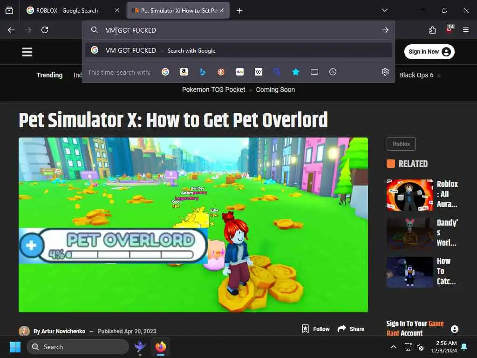The width and height of the screenshot is (477, 358).
Task: Choose 'VM GOT FUCKED — Search with Google' suggestion
Action: (x=238, y=50)
